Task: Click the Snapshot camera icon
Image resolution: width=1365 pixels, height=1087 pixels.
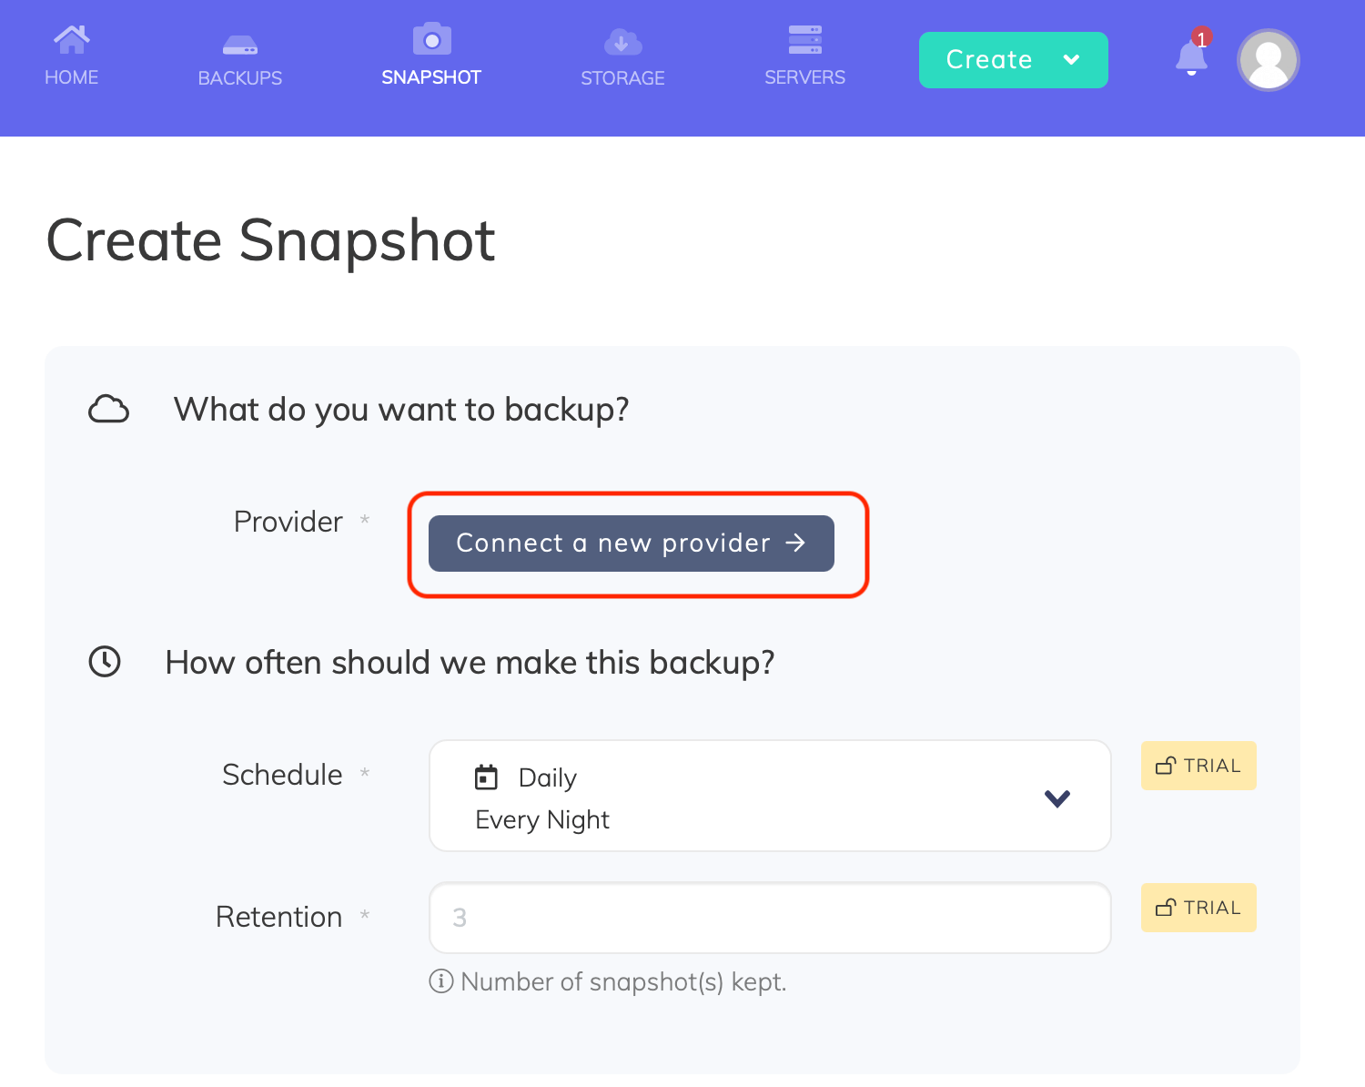Action: [430, 38]
